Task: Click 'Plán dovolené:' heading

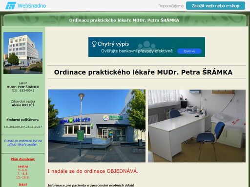Action: [x=23, y=159]
